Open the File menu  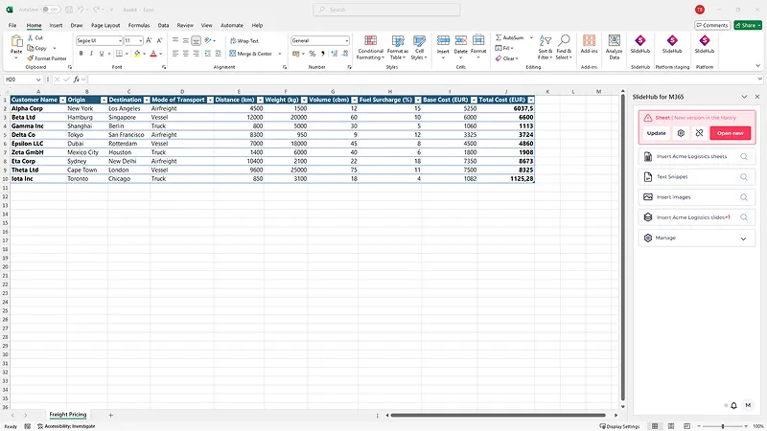(x=12, y=26)
